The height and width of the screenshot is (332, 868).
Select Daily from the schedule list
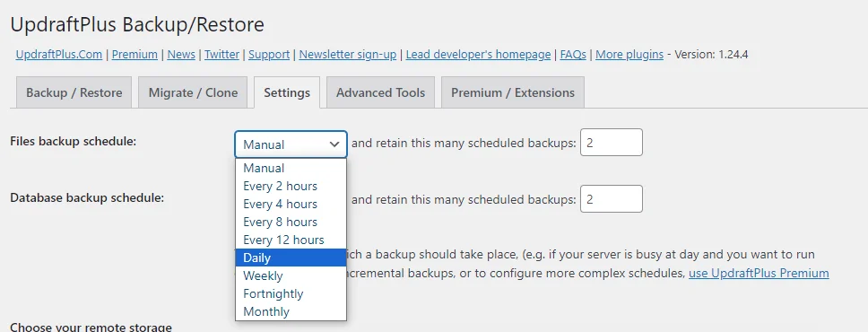pos(291,258)
